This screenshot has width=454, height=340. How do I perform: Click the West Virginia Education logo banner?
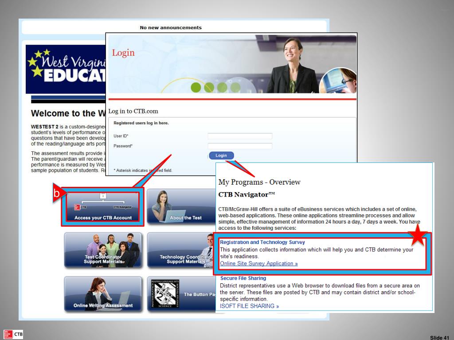(66, 69)
